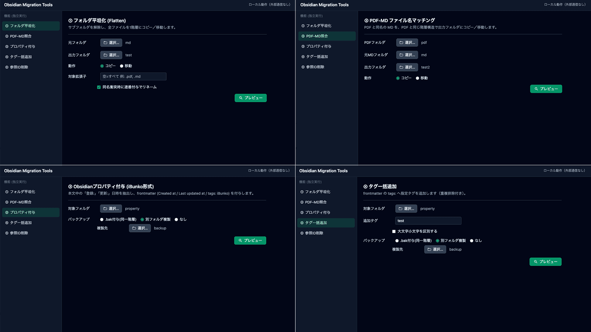This screenshot has width=591, height=332.
Task: Click 選択 button for 元MDフォルダ
Action: pos(407,55)
